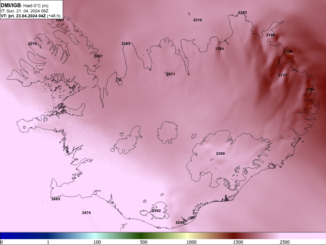Click the 2137 value label
The height and width of the screenshot is (245, 326).
coord(283,75)
